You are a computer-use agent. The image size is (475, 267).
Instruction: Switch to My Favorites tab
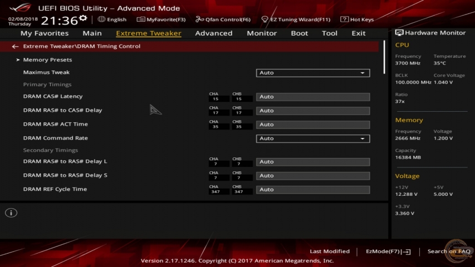pyautogui.click(x=45, y=33)
